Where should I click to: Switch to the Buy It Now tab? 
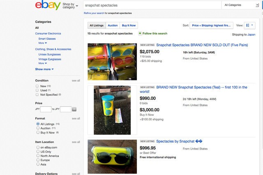128,25
